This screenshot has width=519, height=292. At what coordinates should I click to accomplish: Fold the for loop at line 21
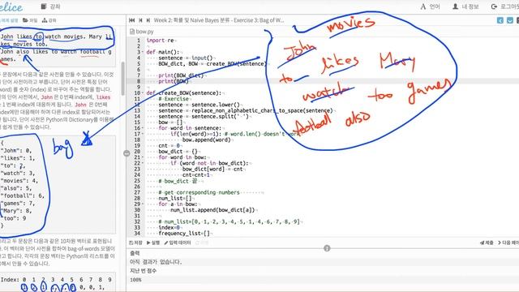click(143, 157)
